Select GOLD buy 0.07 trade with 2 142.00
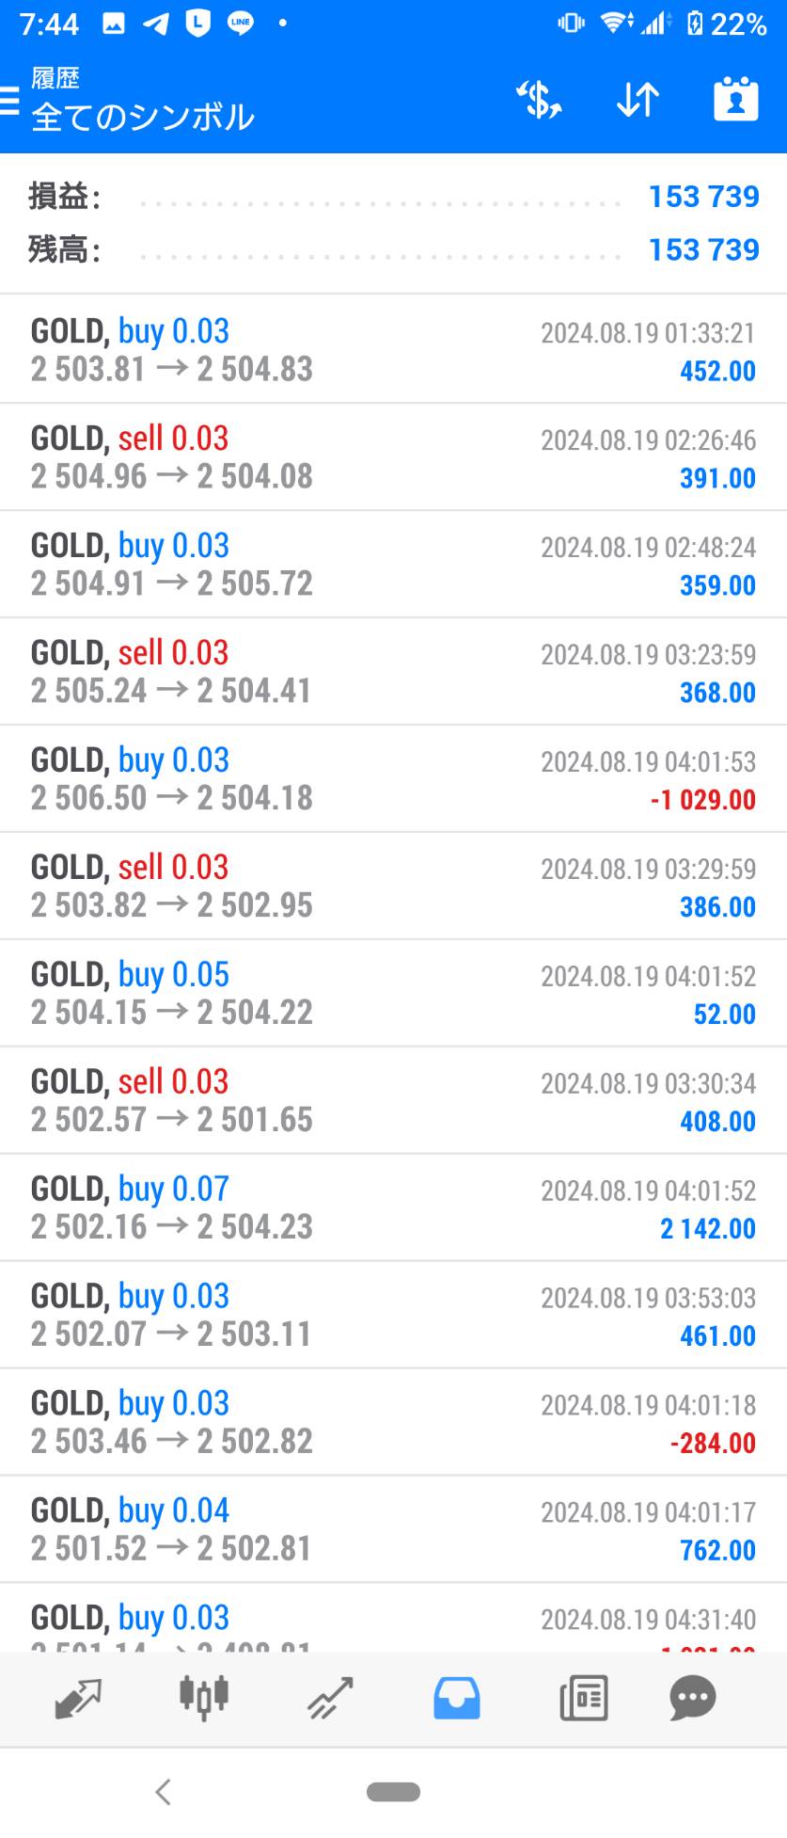787x1838 pixels. pyautogui.click(x=393, y=1207)
